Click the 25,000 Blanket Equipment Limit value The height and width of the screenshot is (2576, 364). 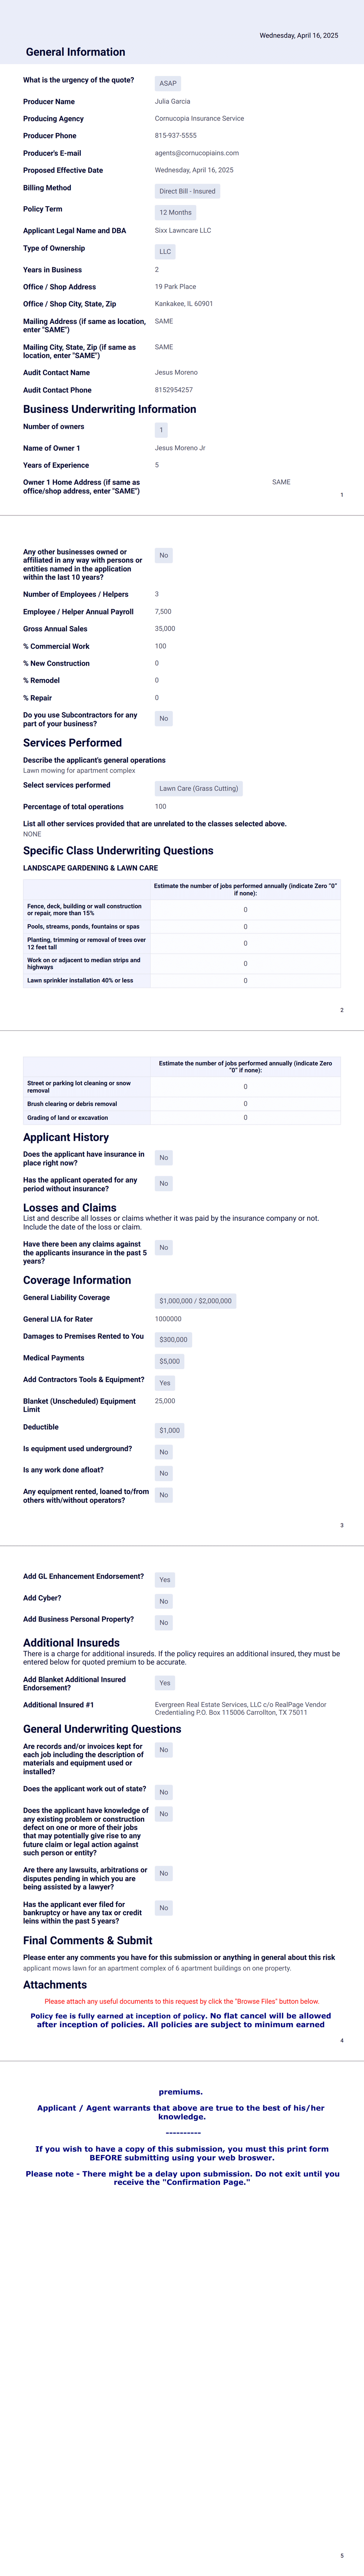point(165,1402)
